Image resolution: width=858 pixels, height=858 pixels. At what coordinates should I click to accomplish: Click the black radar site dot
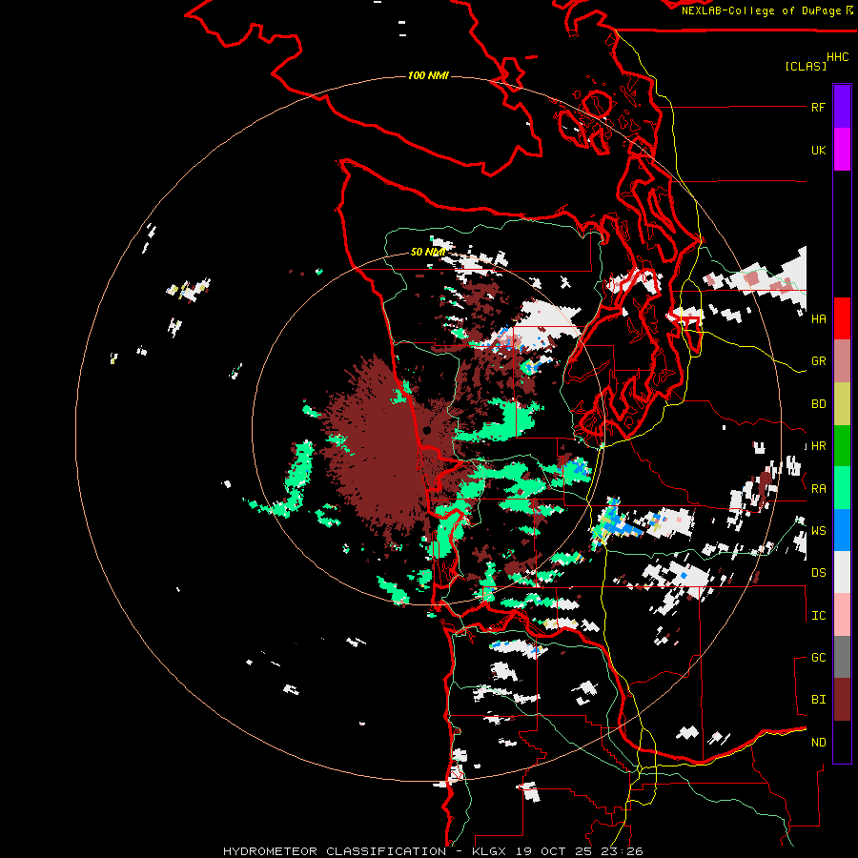[427, 431]
